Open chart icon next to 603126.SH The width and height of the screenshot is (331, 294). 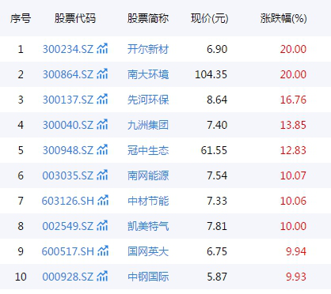[103, 201]
